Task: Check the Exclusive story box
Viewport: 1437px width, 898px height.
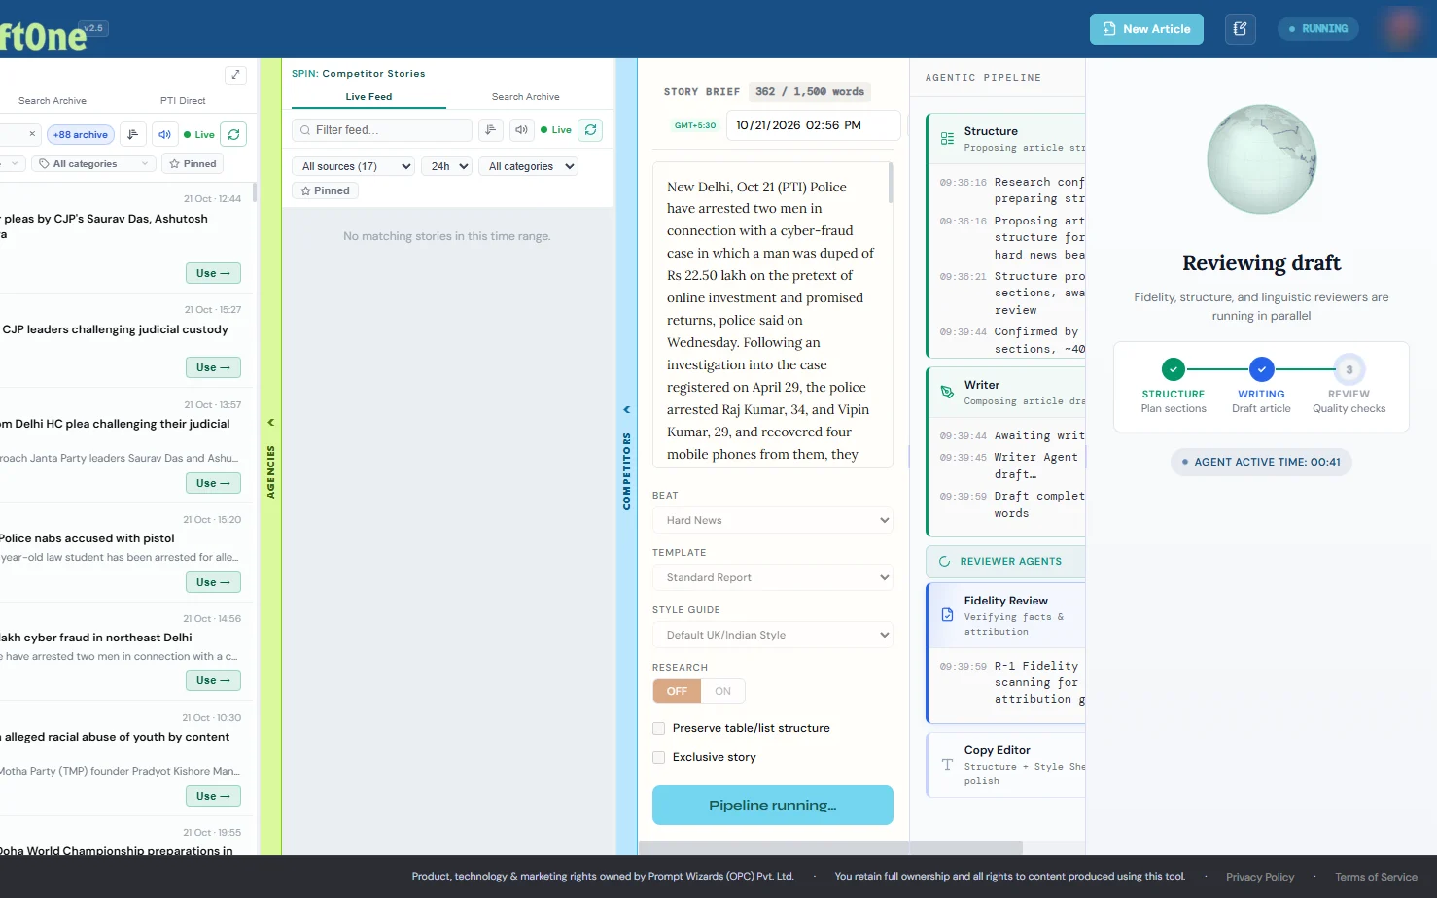Action: (x=659, y=757)
